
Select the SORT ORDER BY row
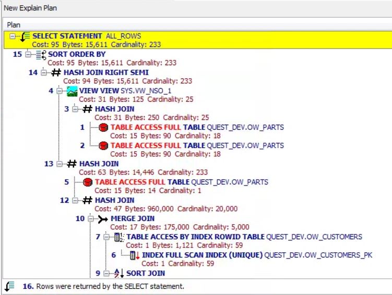pos(77,54)
